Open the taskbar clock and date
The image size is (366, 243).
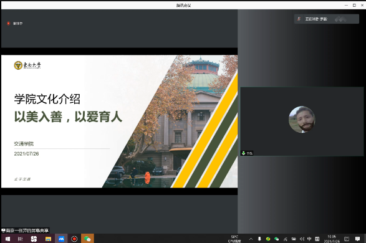[x=332, y=239]
